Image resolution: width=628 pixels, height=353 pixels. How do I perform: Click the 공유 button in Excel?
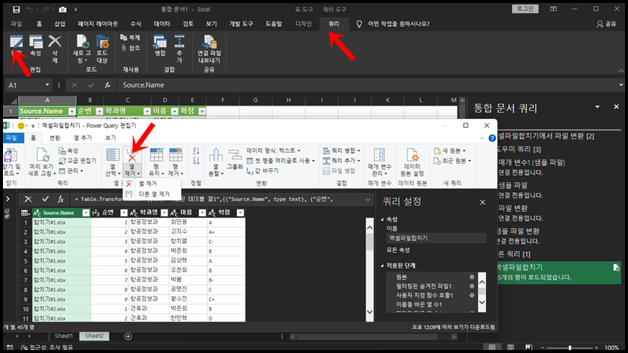pyautogui.click(x=606, y=24)
